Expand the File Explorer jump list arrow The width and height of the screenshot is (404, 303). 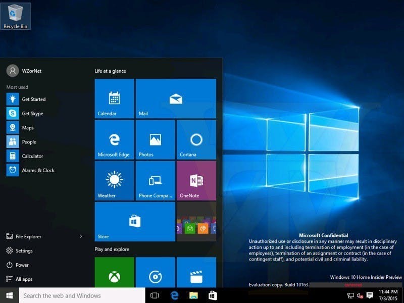point(80,236)
